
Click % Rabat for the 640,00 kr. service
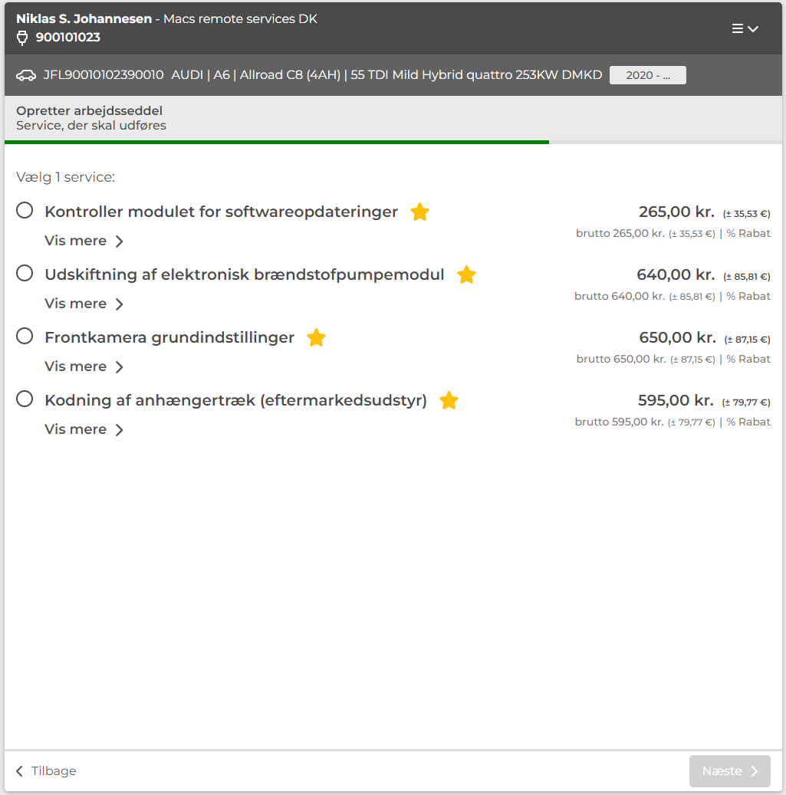coord(748,297)
